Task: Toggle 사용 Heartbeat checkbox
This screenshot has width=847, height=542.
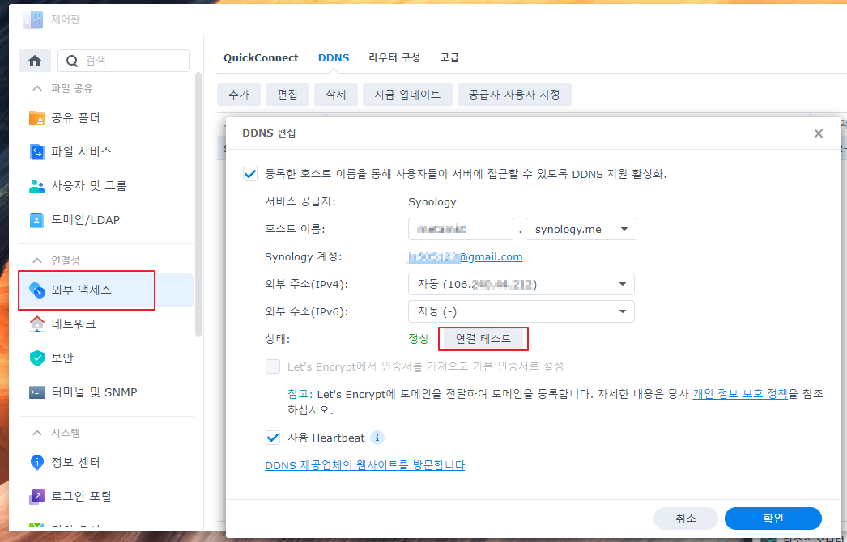Action: (x=273, y=438)
